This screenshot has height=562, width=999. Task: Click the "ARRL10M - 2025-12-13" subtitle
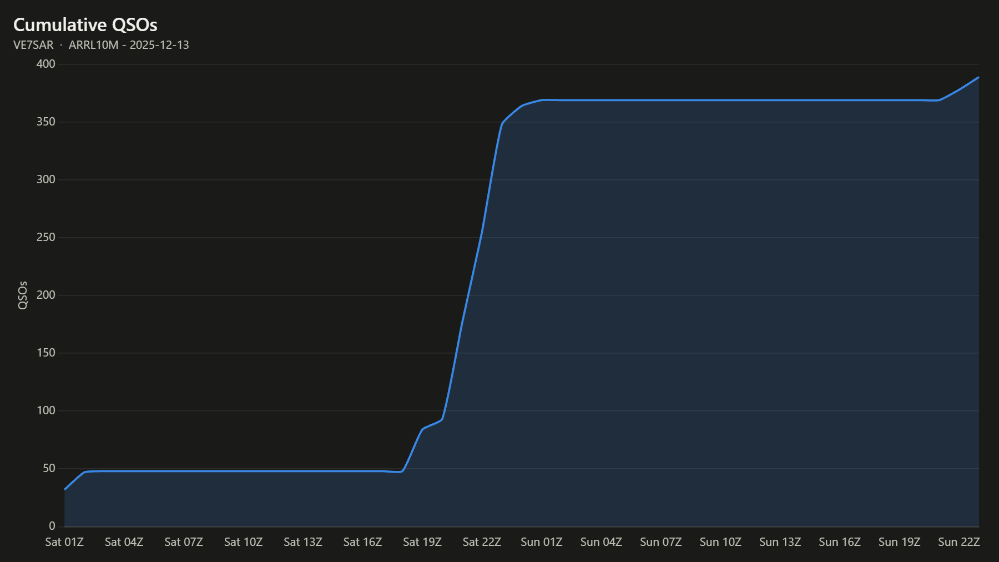point(129,45)
